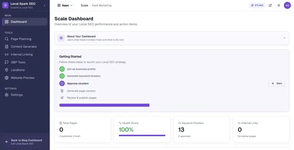Screen dimensions: 294x150
Task: Toggle the light/dark theme sun icon
Action: (279, 5)
